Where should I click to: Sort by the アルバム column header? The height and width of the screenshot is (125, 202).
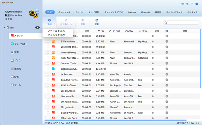pos(129,31)
